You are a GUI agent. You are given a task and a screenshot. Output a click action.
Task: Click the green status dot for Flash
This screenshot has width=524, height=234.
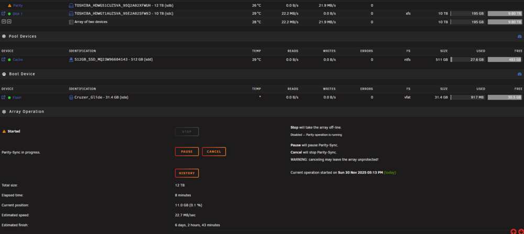point(9,98)
